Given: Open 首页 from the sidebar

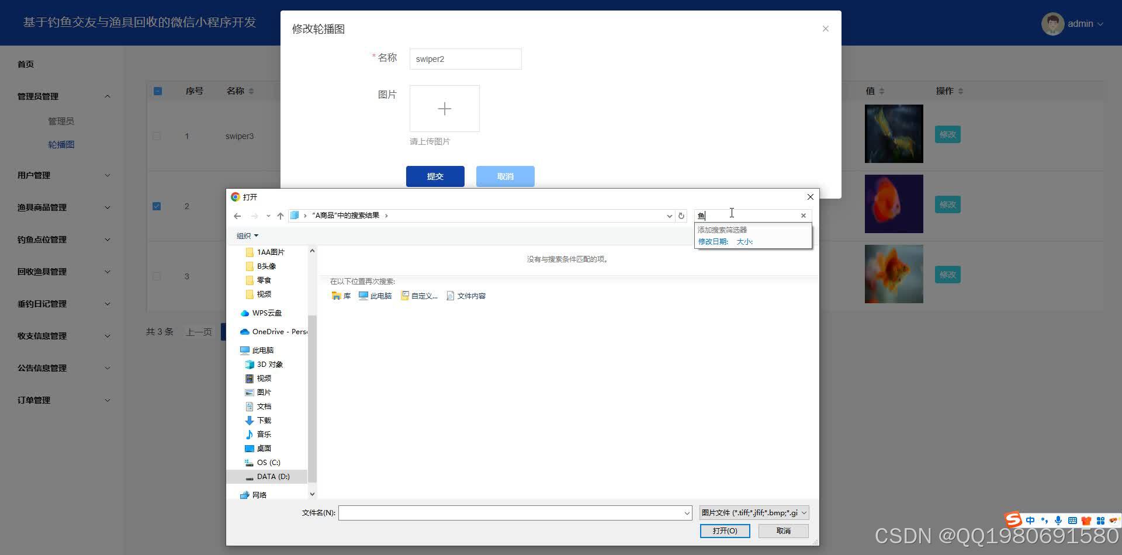Looking at the screenshot, I should click(25, 64).
